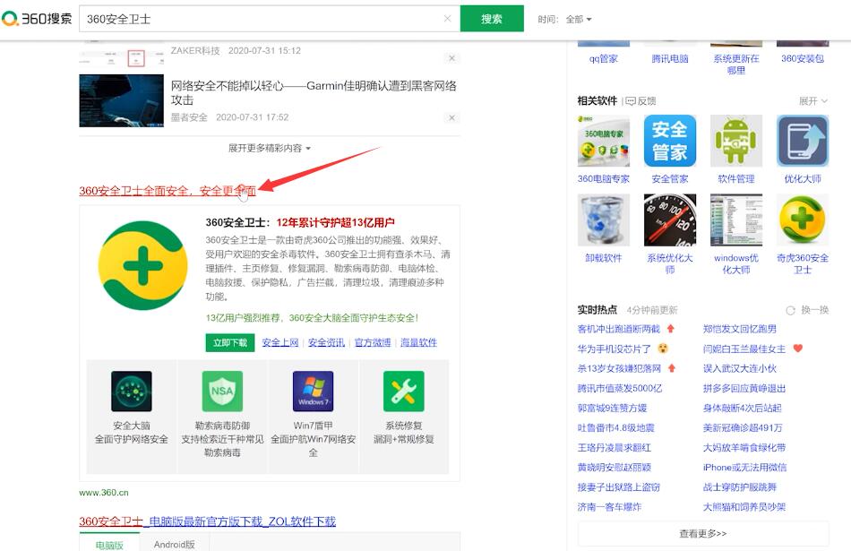Open hot topic 误入武汉大连小伙

point(740,368)
